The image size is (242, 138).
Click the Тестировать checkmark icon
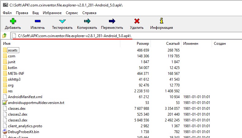tap(62, 21)
